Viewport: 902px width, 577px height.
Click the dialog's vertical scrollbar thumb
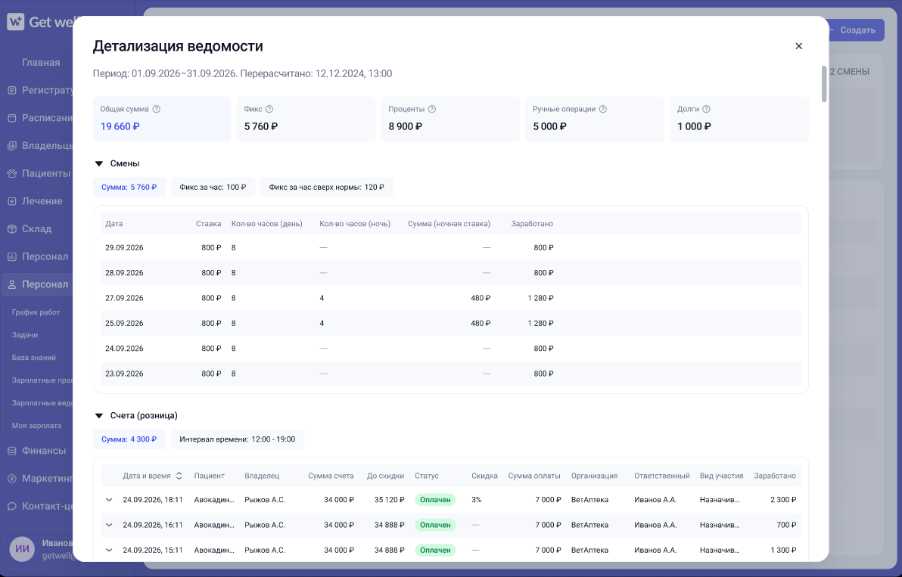tap(824, 84)
